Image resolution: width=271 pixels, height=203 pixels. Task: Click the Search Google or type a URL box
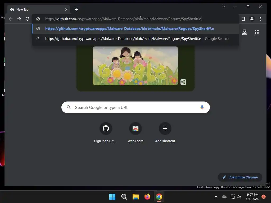pos(135,107)
